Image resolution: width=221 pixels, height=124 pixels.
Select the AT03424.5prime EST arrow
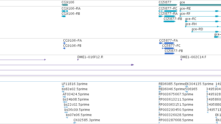[64, 97]
